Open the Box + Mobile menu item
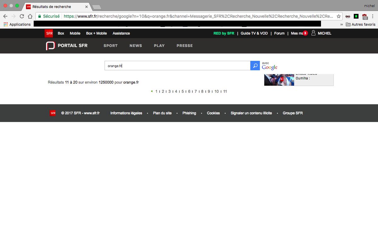 (x=96, y=33)
